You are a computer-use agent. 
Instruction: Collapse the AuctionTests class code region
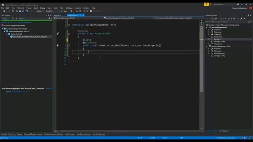69,34
